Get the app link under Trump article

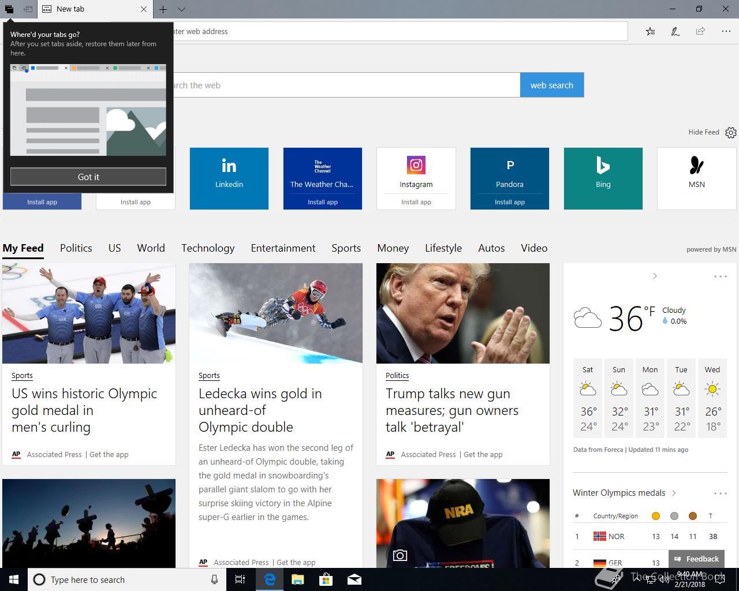[x=483, y=454]
